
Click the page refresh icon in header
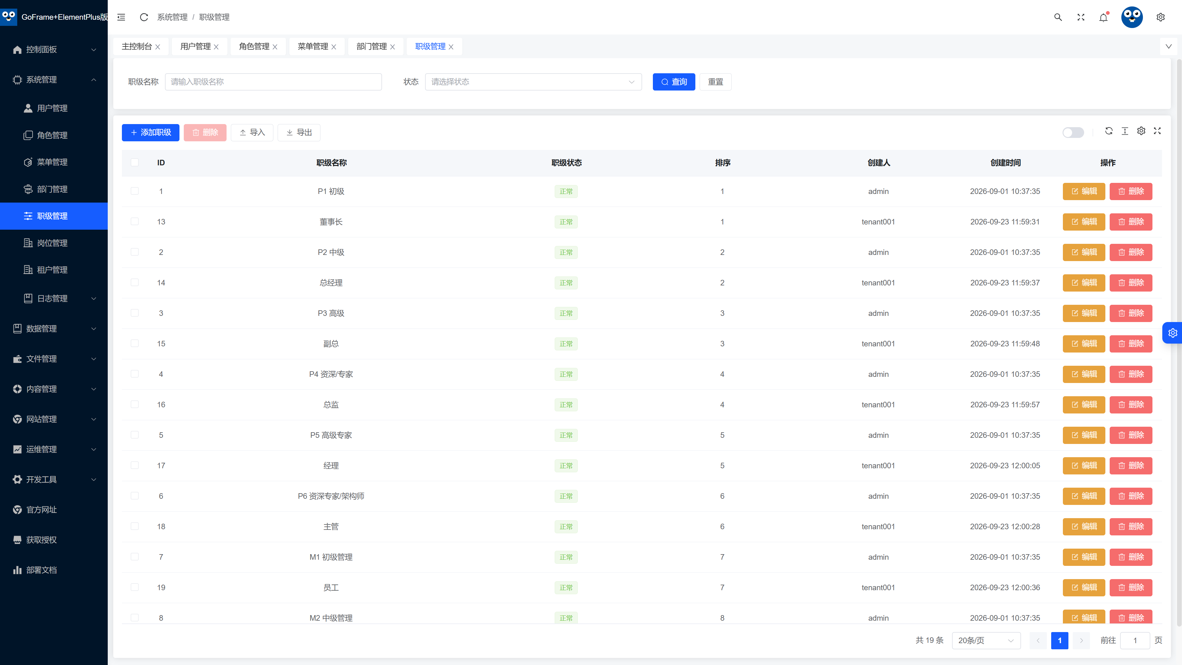point(144,17)
